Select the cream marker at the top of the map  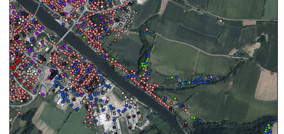click(x=102, y=6)
